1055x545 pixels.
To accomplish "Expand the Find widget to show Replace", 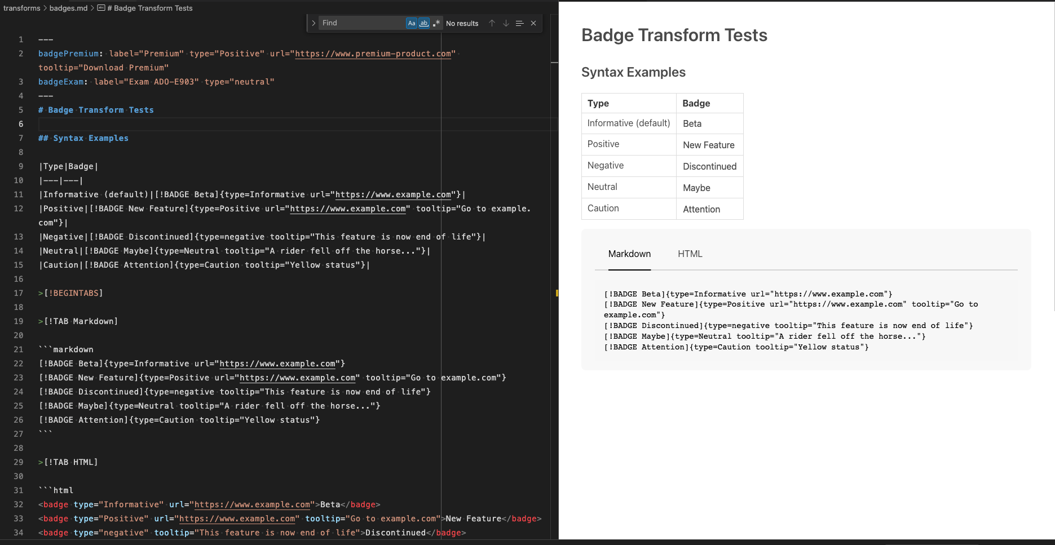I will tap(314, 23).
